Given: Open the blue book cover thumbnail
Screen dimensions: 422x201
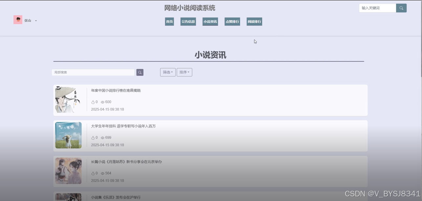Looking at the screenshot, I should (68, 135).
